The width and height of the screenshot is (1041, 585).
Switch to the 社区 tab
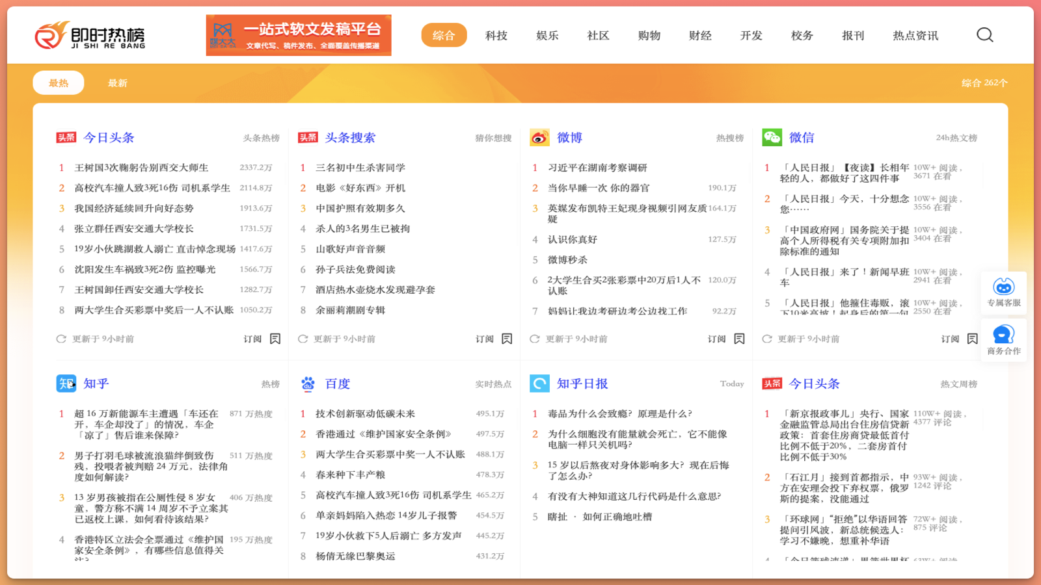tap(598, 35)
